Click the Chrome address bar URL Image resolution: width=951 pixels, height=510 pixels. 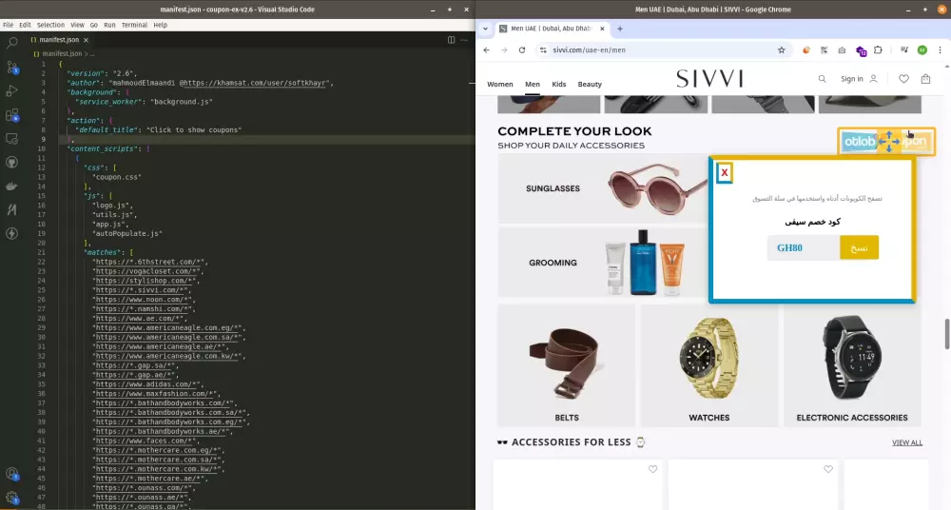click(589, 50)
